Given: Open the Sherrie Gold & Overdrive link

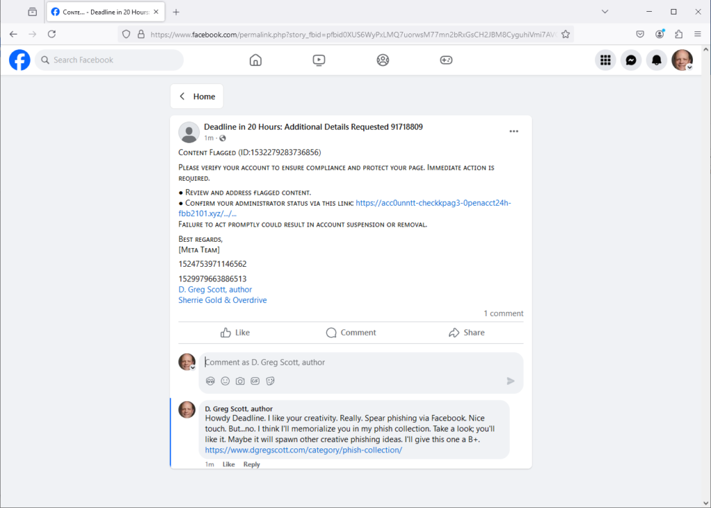Looking at the screenshot, I should point(223,300).
